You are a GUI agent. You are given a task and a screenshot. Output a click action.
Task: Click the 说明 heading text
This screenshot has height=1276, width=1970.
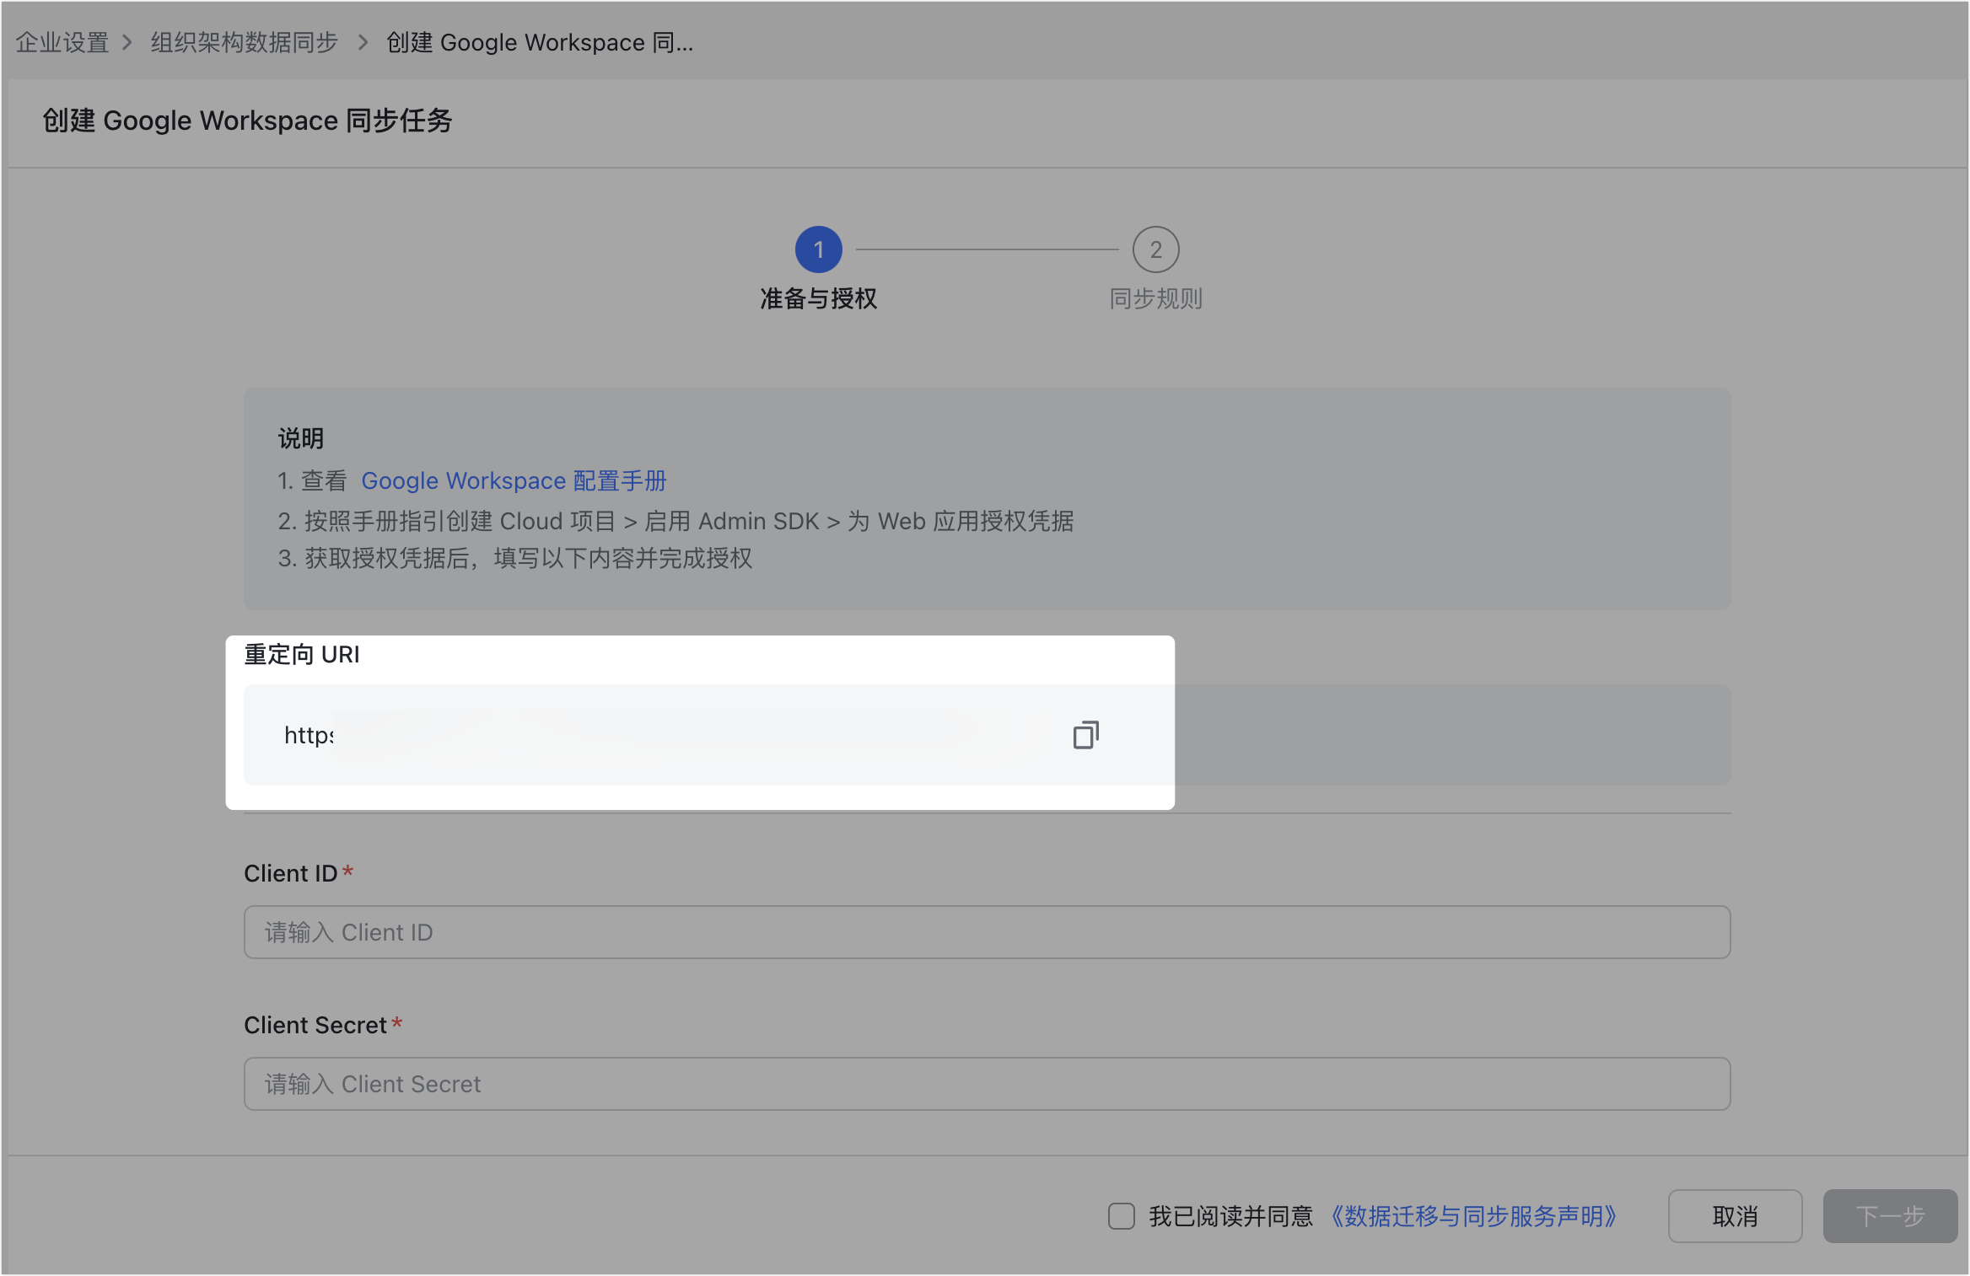[301, 438]
